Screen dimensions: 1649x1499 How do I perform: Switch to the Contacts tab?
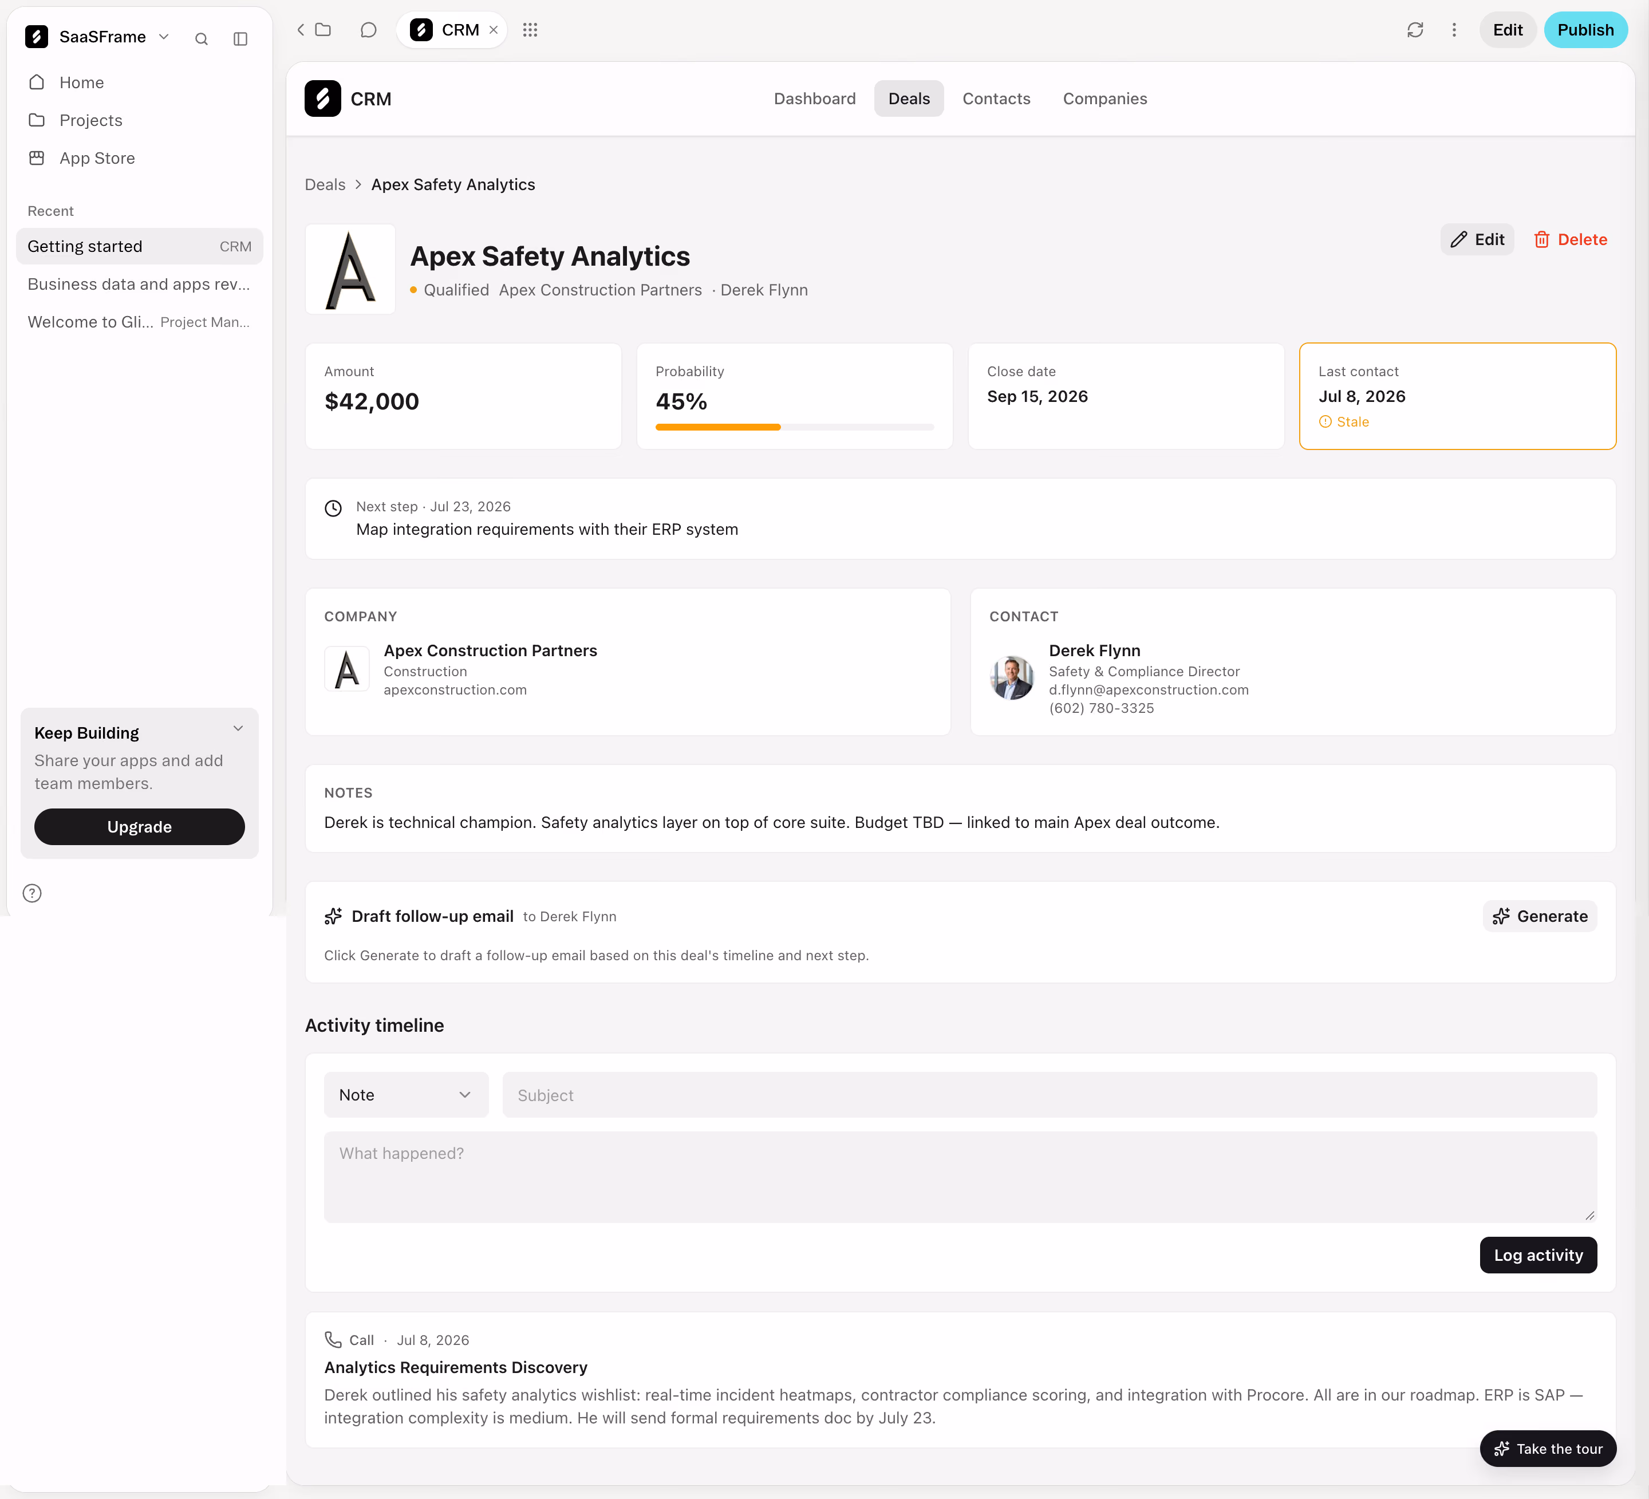[x=996, y=99]
